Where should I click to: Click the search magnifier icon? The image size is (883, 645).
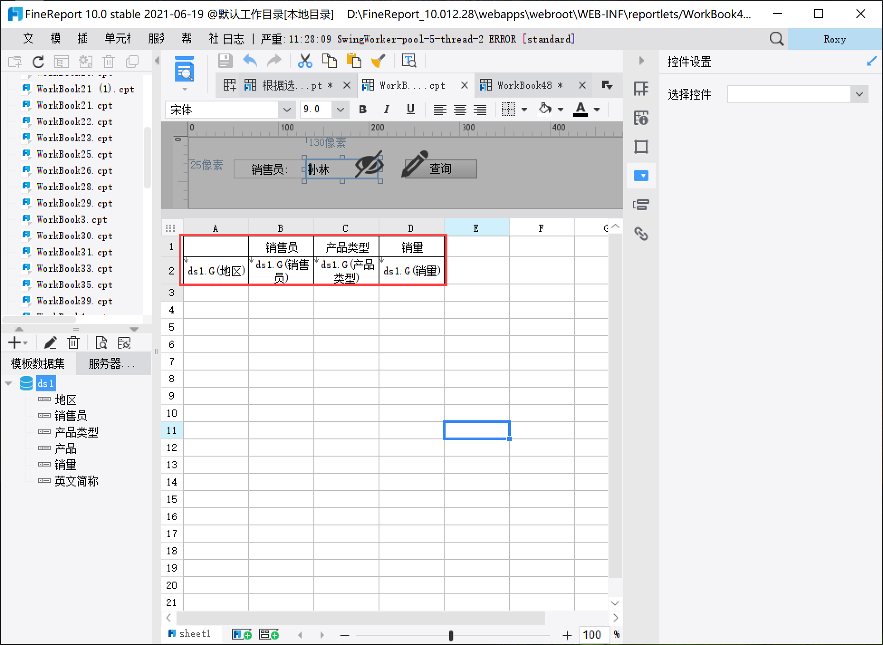776,39
